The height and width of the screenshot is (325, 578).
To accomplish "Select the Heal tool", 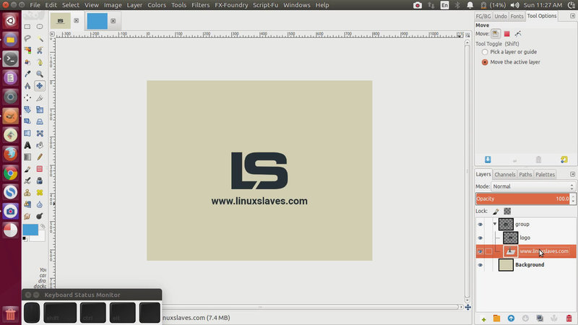I will coord(40,192).
